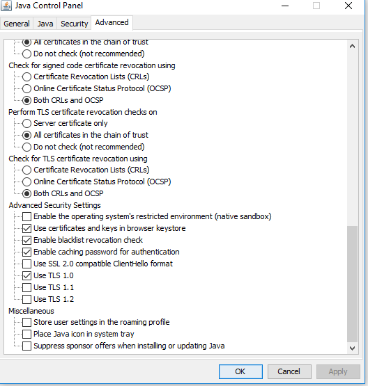This screenshot has width=368, height=386.
Task: Choose Certificate Revocation Lists for signed code
Action: 26,77
